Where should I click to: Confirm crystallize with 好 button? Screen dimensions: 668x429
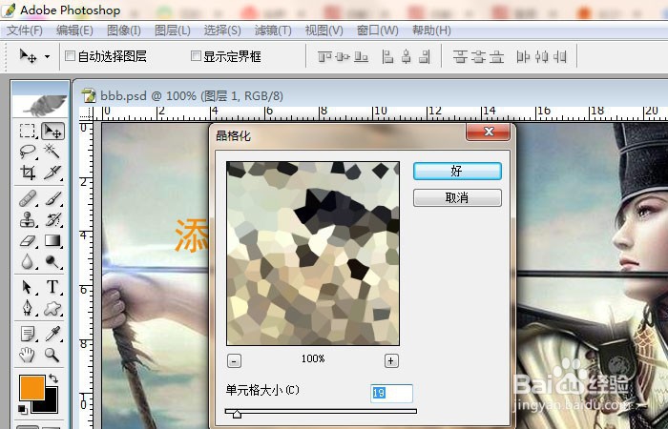[457, 171]
